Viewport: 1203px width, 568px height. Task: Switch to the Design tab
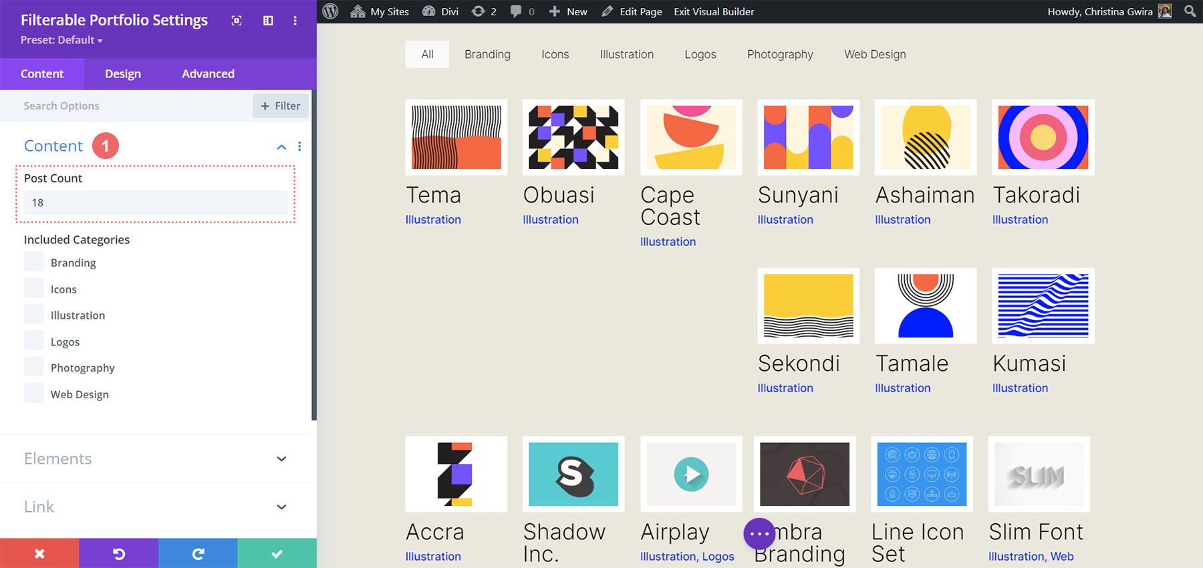point(123,74)
